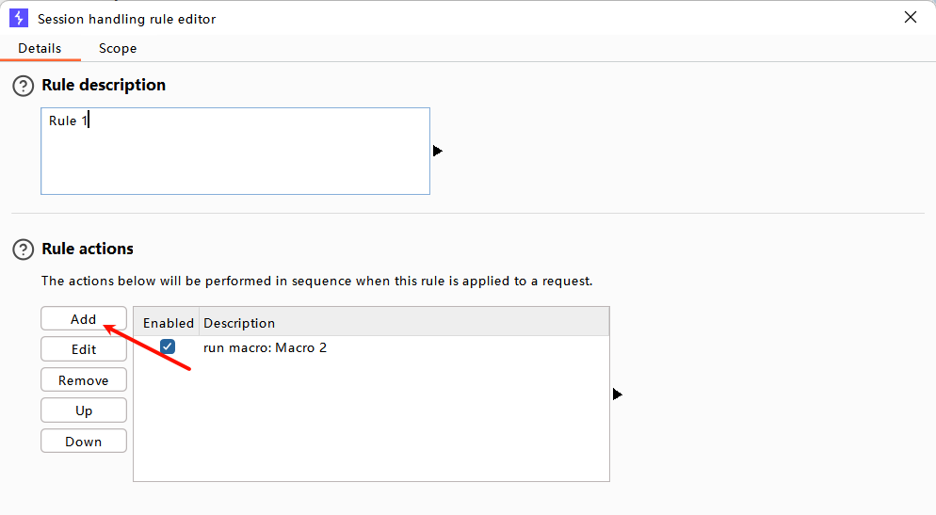Viewport: 936px width, 515px height.
Task: Click Remove to delete the action
Action: (84, 380)
